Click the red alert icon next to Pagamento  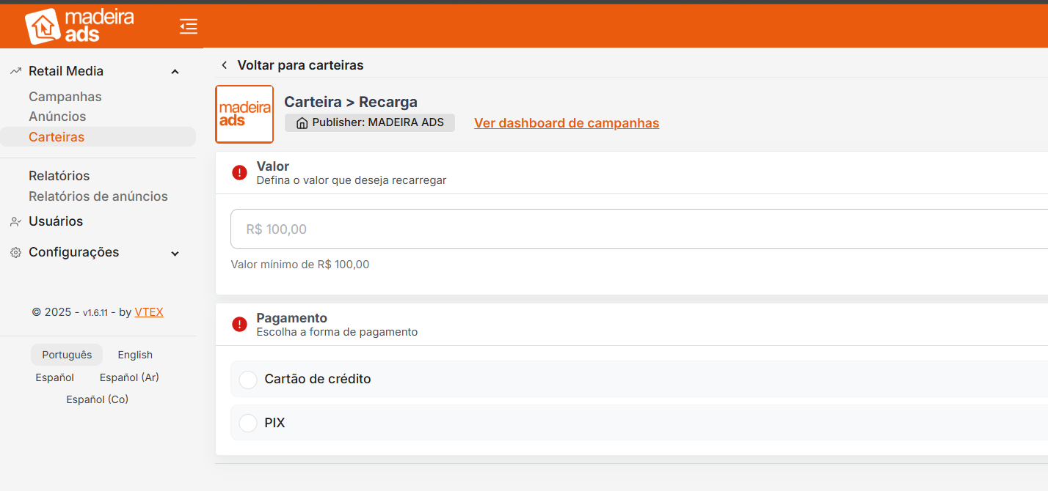click(239, 324)
